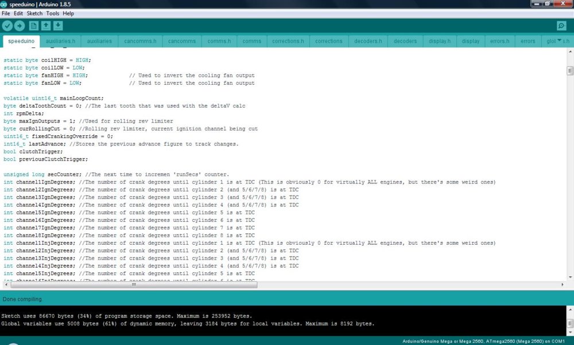Screen dimensions: 574x345
Task: Click the 'int channel1IgnDegrees;' line
Action: [249, 182]
